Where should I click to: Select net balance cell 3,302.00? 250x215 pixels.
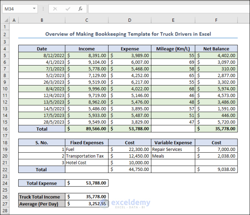click(x=216, y=82)
